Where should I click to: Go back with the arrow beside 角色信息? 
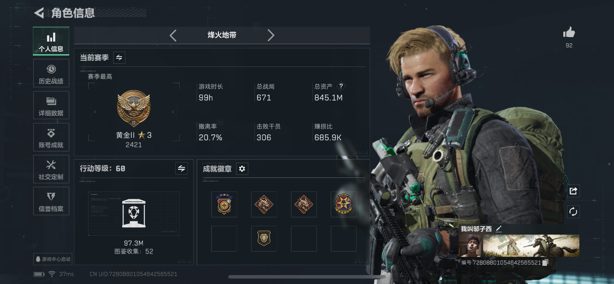tap(39, 13)
